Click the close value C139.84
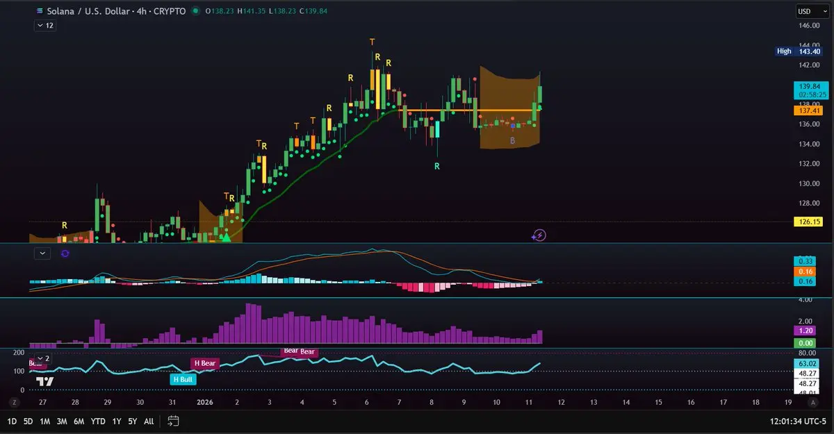Viewport: 834px width, 434px height. pos(315,11)
